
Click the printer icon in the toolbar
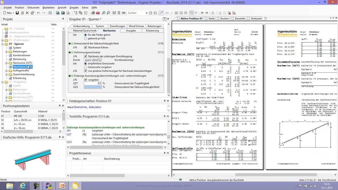93,13
